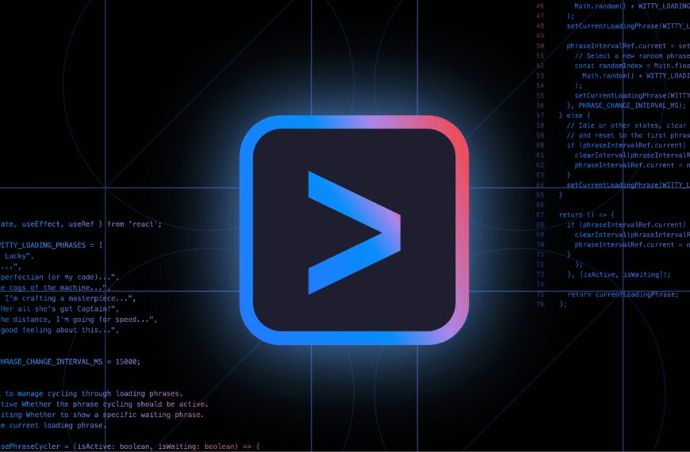Select "e cogs of the machine..." line
Image resolution: width=690 pixels, height=452 pixels.
pos(55,287)
